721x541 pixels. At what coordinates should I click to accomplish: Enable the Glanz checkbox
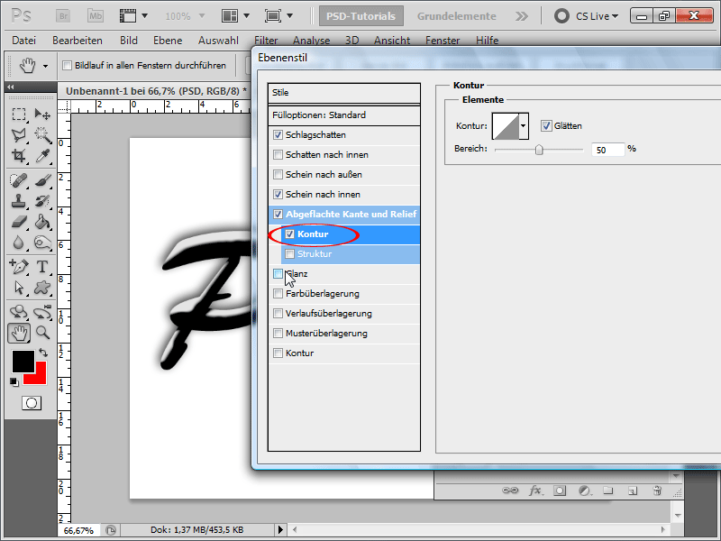pyautogui.click(x=278, y=274)
